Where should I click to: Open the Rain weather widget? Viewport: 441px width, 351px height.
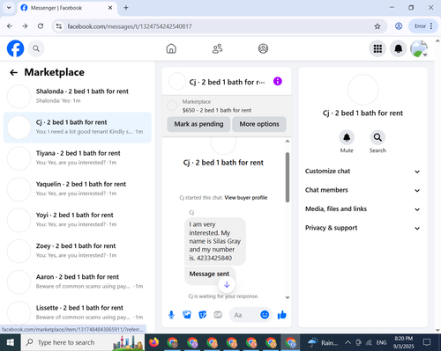pos(323,342)
